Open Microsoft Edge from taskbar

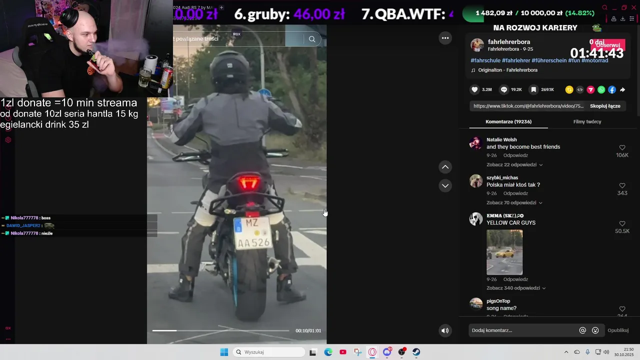coord(328,352)
